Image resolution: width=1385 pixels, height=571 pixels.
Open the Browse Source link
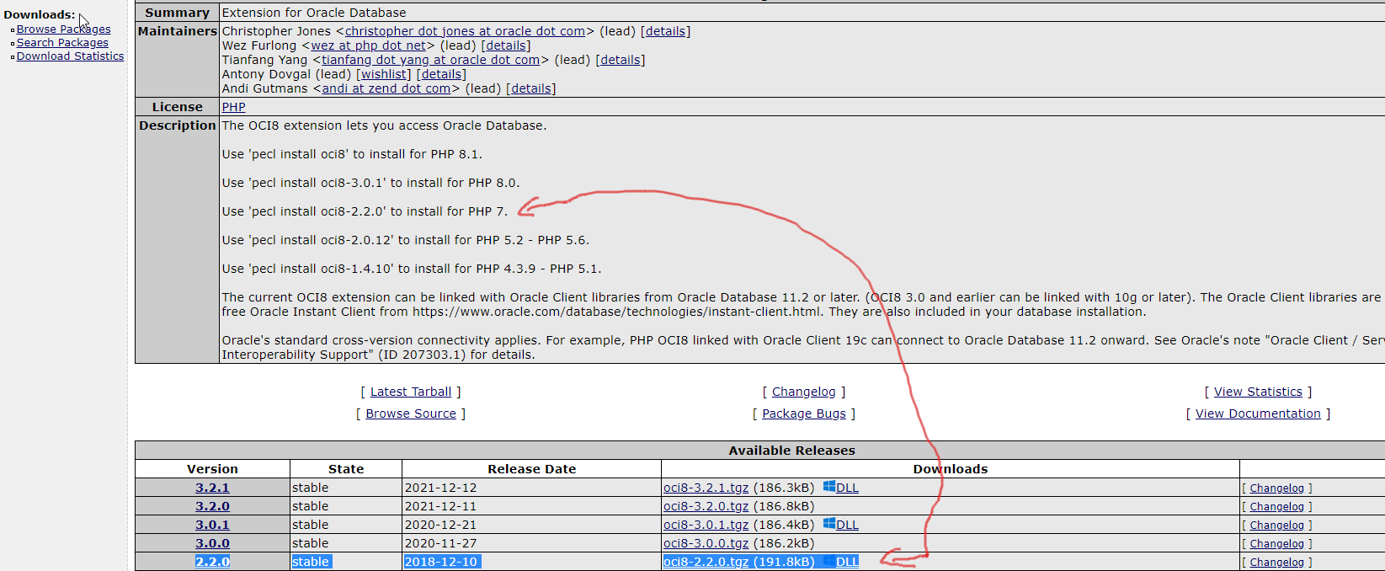click(x=411, y=414)
